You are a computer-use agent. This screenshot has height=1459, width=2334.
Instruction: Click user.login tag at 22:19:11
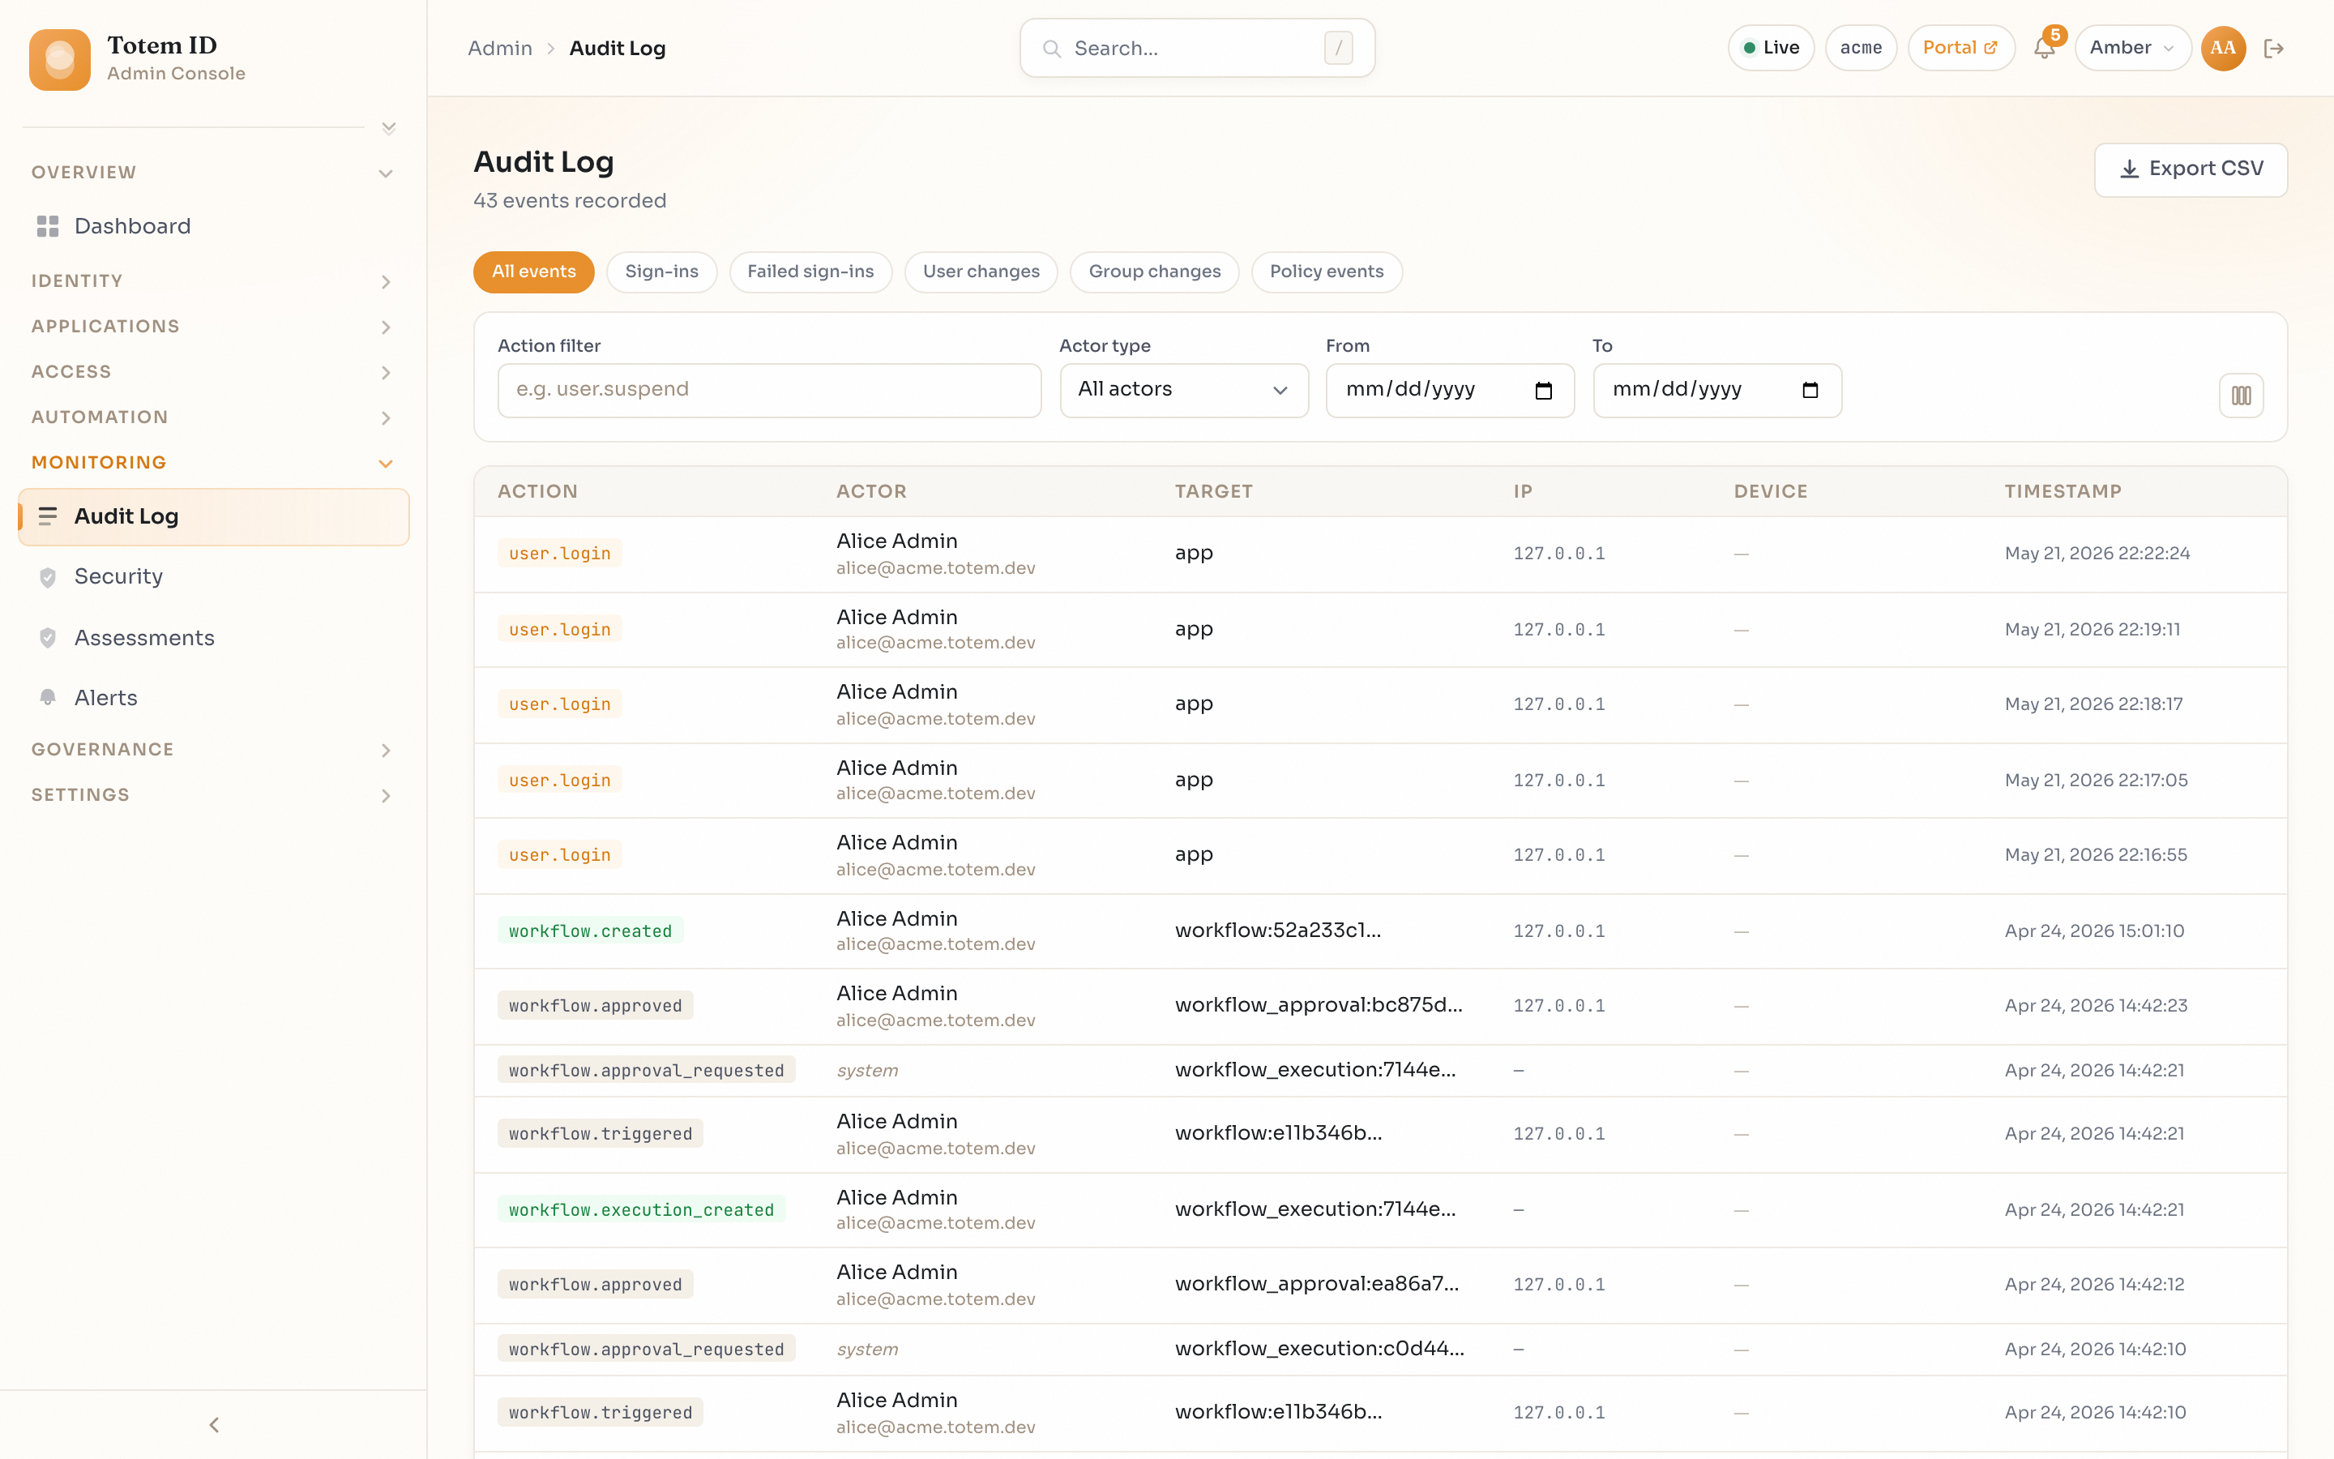tap(559, 629)
